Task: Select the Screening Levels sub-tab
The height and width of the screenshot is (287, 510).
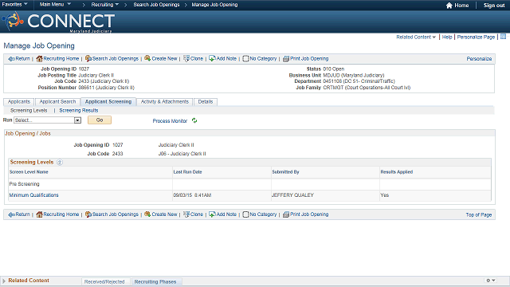Action: [29, 111]
